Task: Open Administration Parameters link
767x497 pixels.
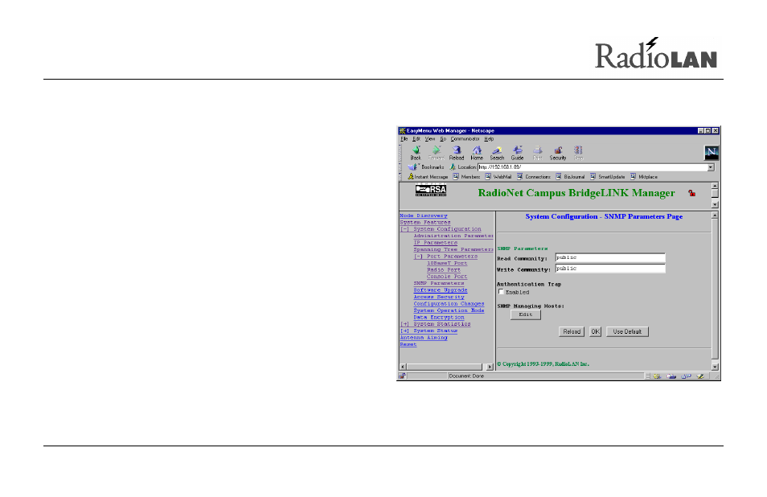Action: [x=453, y=236]
